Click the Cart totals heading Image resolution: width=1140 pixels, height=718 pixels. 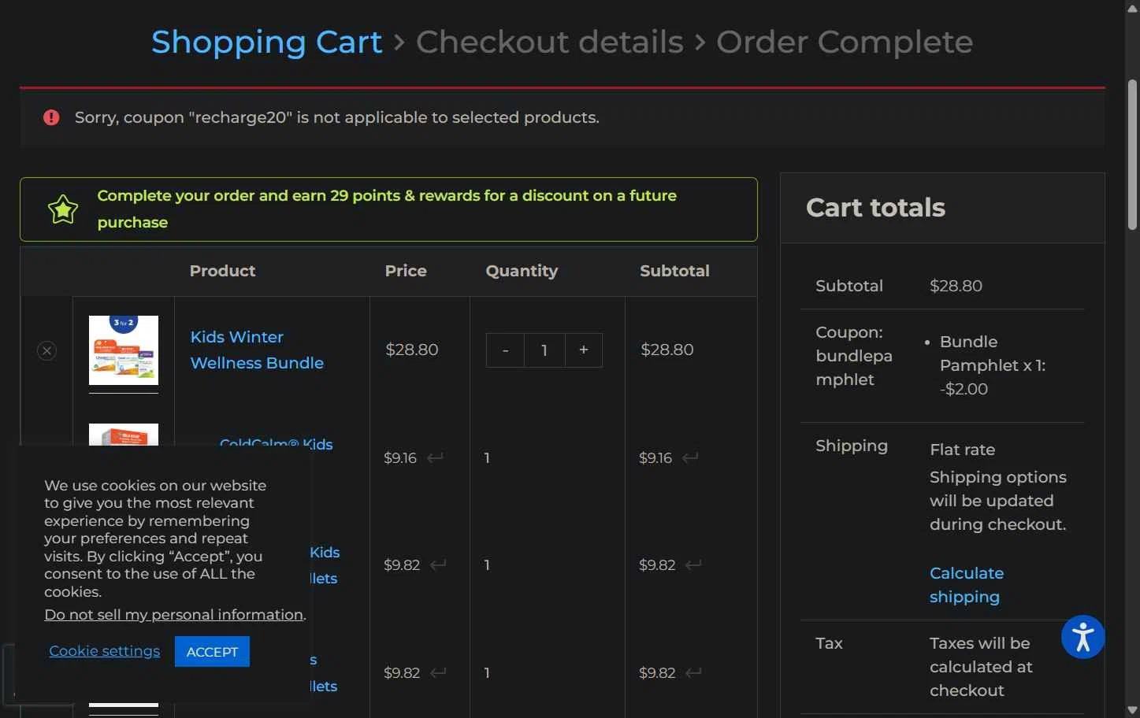click(x=875, y=208)
